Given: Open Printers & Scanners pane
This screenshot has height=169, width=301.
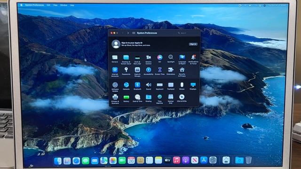Looking at the screenshot, I should coord(115,99).
